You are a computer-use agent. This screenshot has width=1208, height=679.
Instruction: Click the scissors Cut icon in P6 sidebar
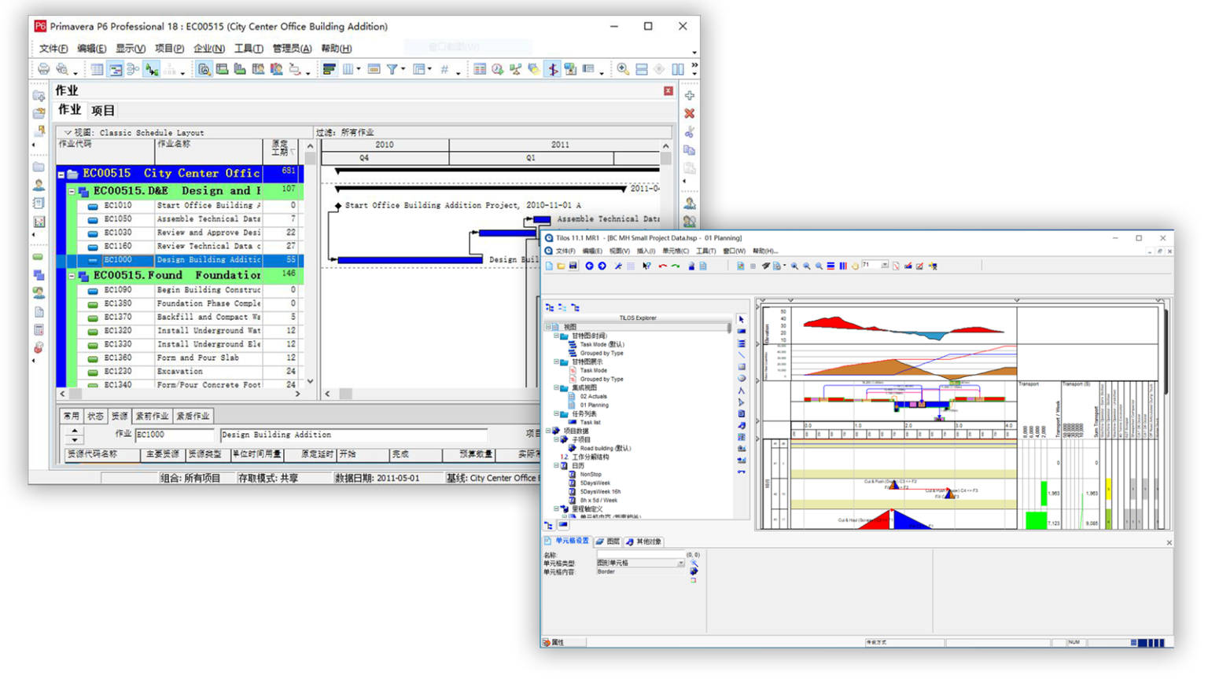(x=690, y=132)
